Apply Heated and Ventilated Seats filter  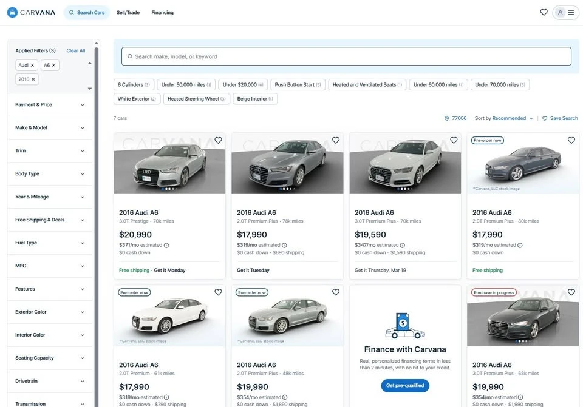click(367, 85)
